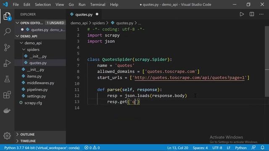The width and height of the screenshot is (269, 151).
Task: Open the Docker view
Action: click(x=7, y=110)
